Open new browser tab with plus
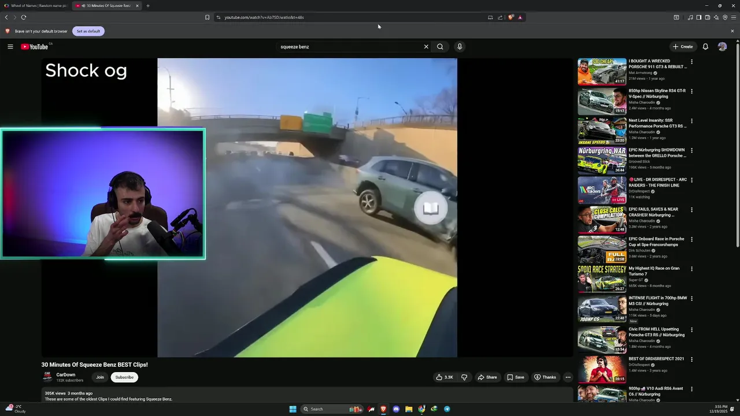 (x=148, y=6)
